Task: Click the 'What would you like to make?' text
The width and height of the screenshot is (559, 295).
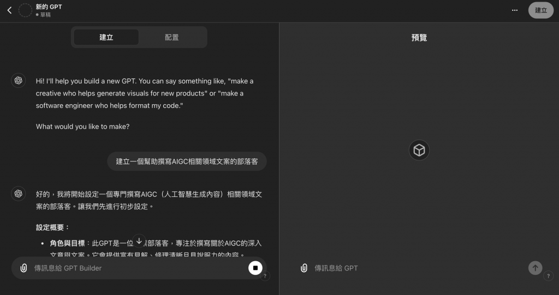Action: (83, 127)
